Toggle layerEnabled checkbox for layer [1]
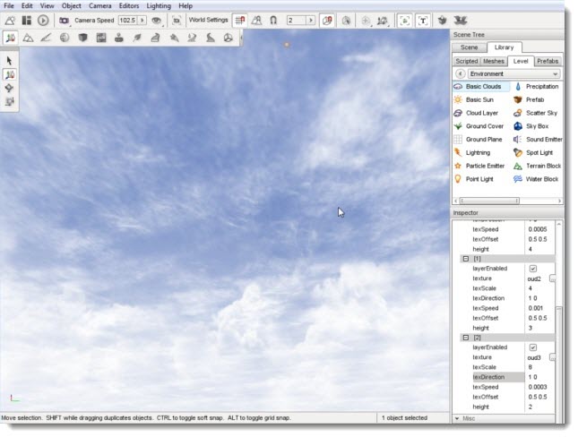Screen dimensions: 578x437 point(532,269)
